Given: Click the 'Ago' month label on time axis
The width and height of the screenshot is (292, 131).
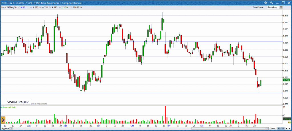Looking at the screenshot, I should [x=65, y=126].
